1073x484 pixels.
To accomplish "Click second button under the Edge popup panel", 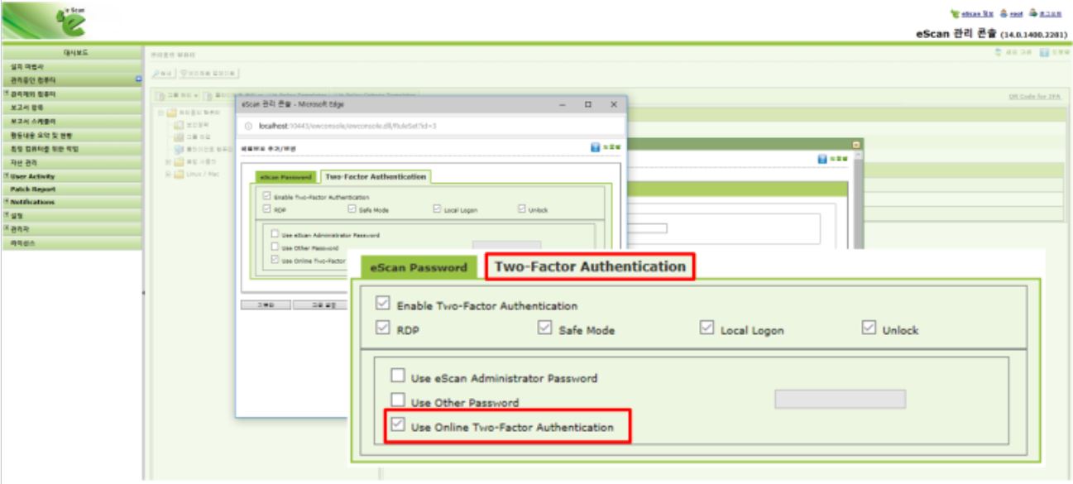I will coord(319,304).
